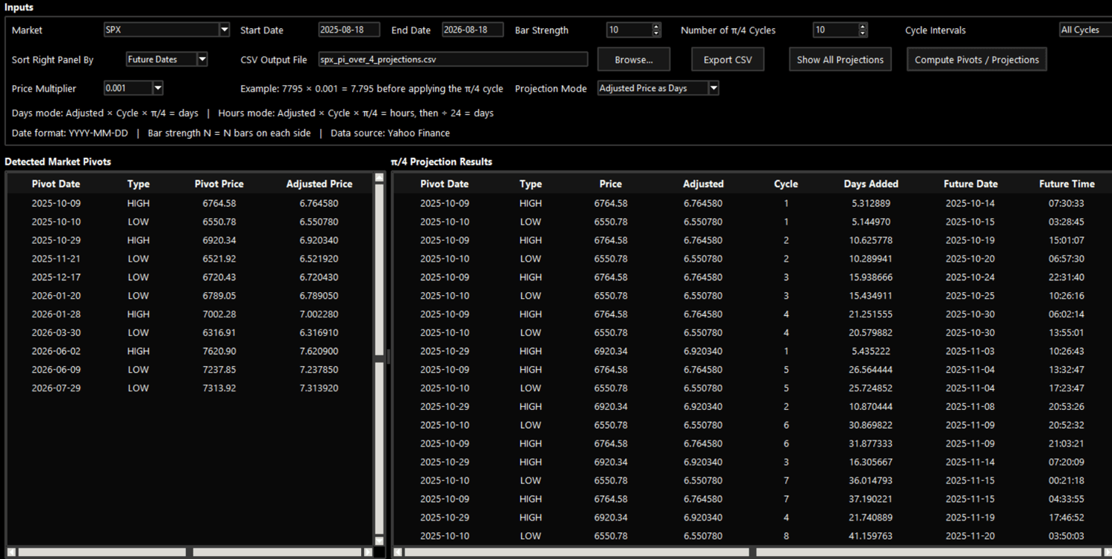The height and width of the screenshot is (559, 1112).
Task: Click days added value 26.564444
Action: 871,370
